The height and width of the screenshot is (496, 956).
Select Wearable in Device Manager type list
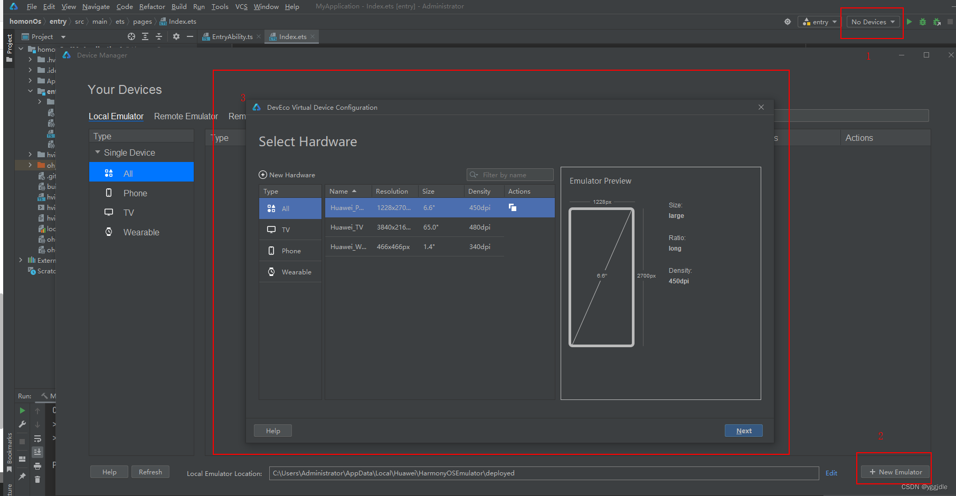point(141,232)
